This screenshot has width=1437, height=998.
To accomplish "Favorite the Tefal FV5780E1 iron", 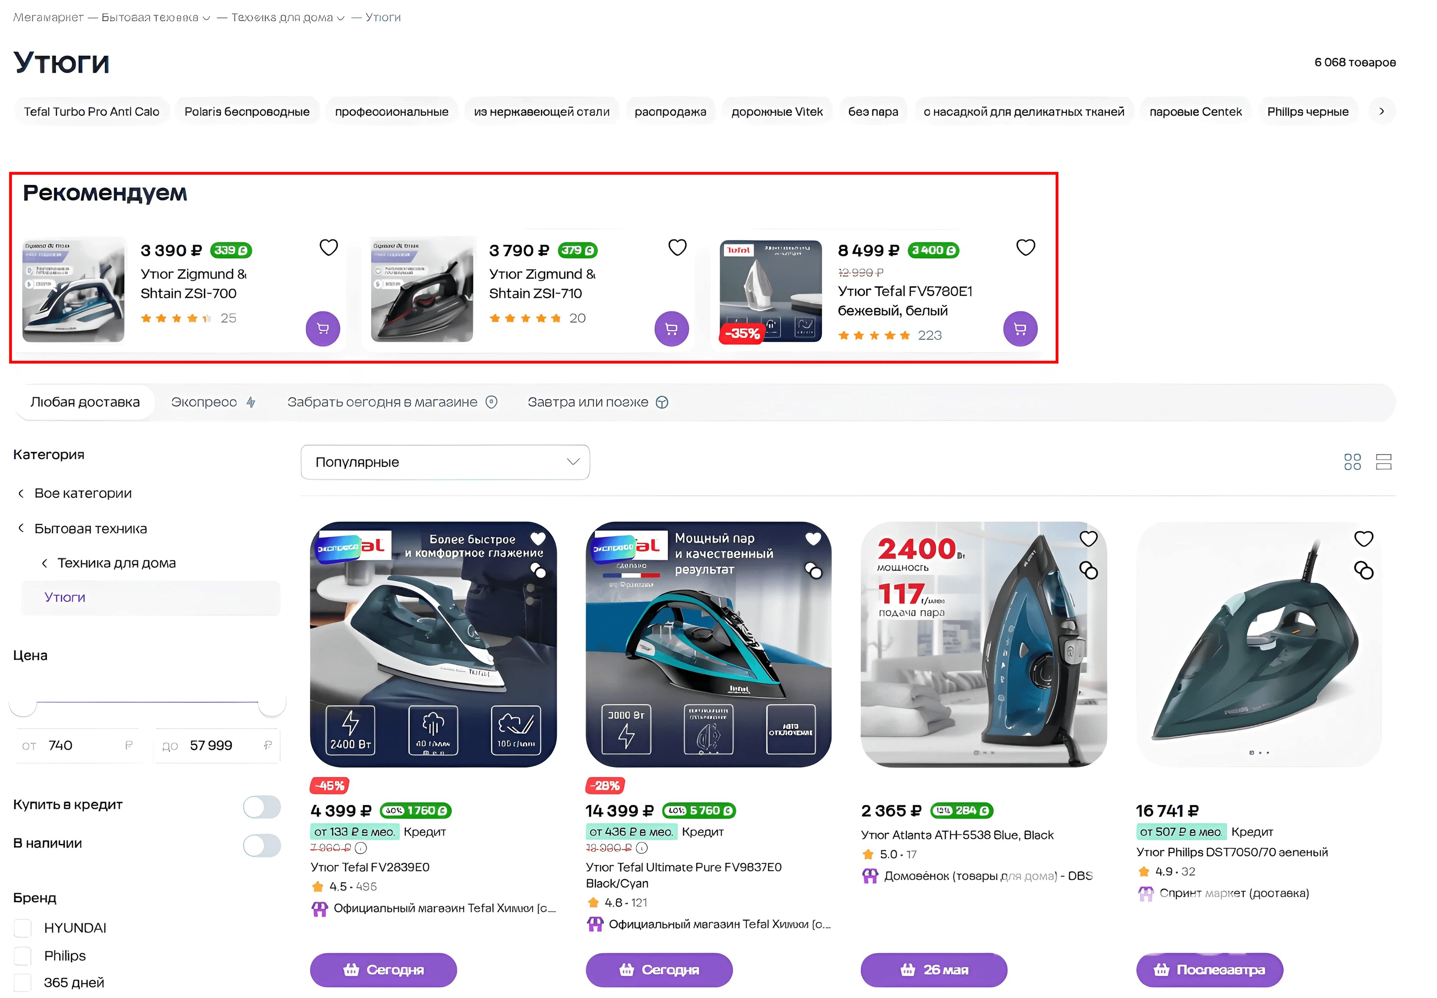I will pos(1026,247).
